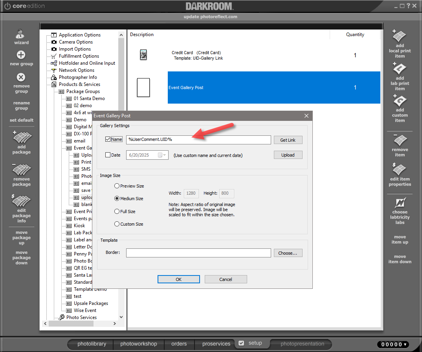Select 01 Santa Demo package group
Screen dimensions: 422x352
(x=89, y=98)
